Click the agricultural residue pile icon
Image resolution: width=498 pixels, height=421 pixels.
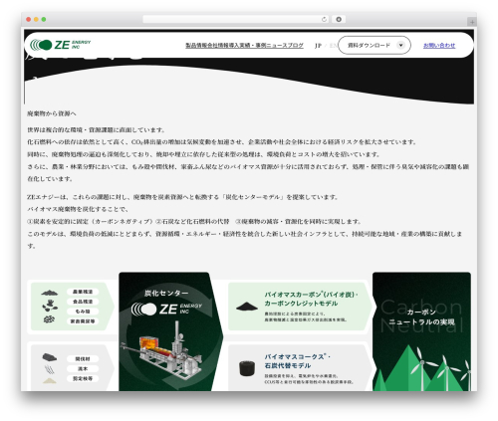50,293
